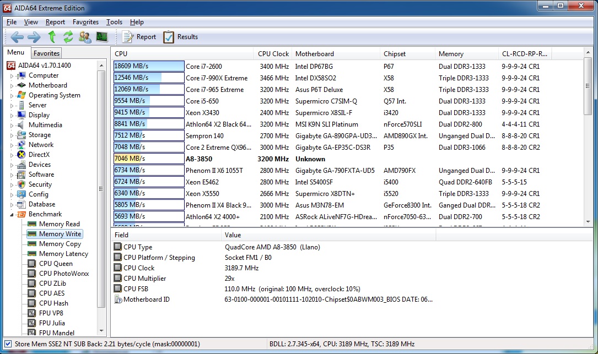Image resolution: width=598 pixels, height=354 pixels.
Task: Click the green graph monitor toolbar icon
Action: (x=102, y=37)
